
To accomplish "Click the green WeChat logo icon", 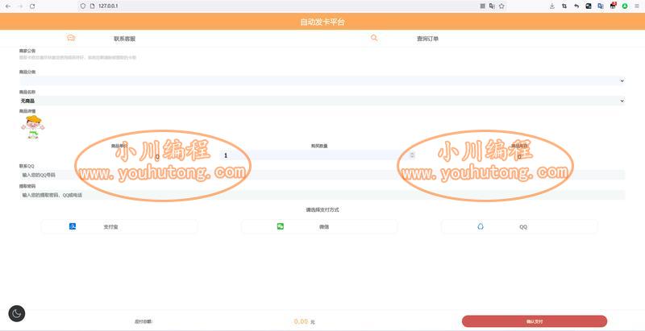I will pyautogui.click(x=281, y=226).
